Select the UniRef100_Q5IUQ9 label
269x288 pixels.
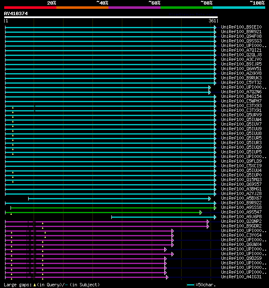241,147
